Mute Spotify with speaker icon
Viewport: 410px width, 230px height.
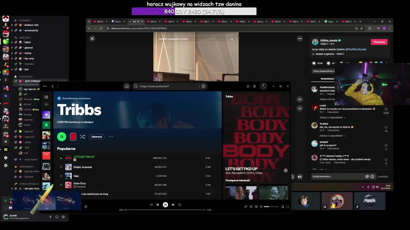click(261, 207)
